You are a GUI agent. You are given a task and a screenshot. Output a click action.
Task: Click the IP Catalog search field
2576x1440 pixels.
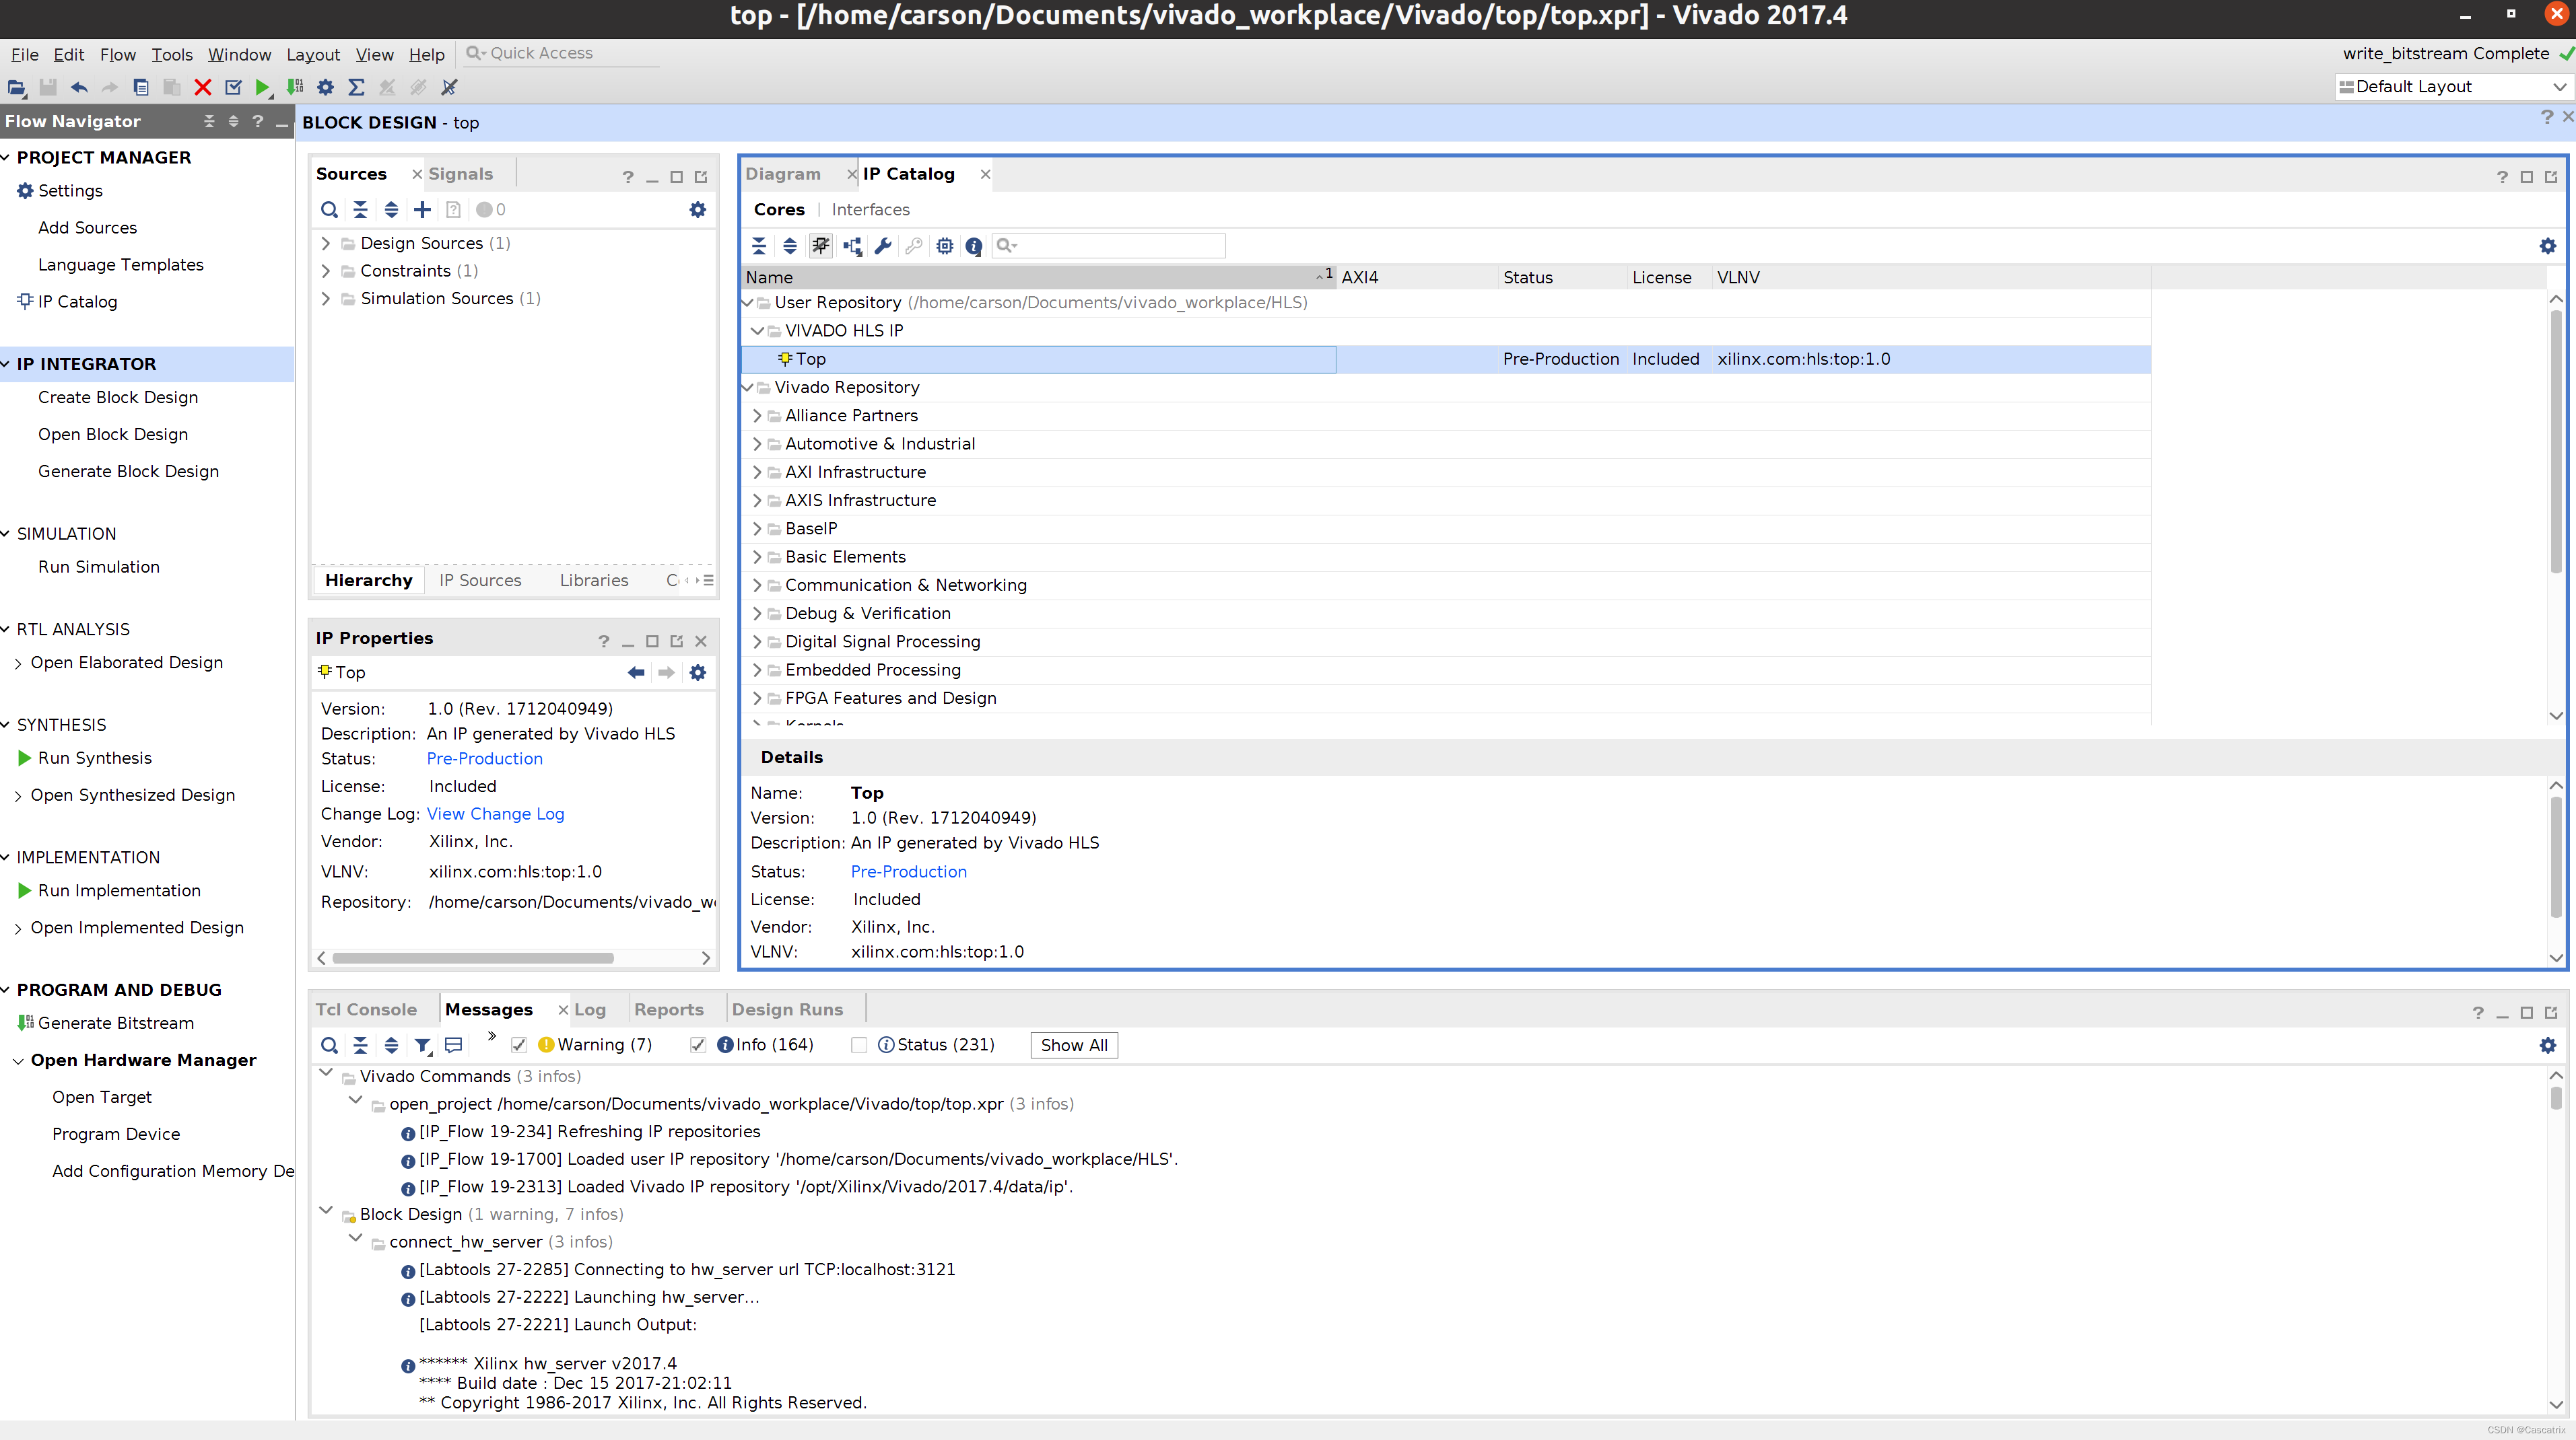click(1108, 246)
